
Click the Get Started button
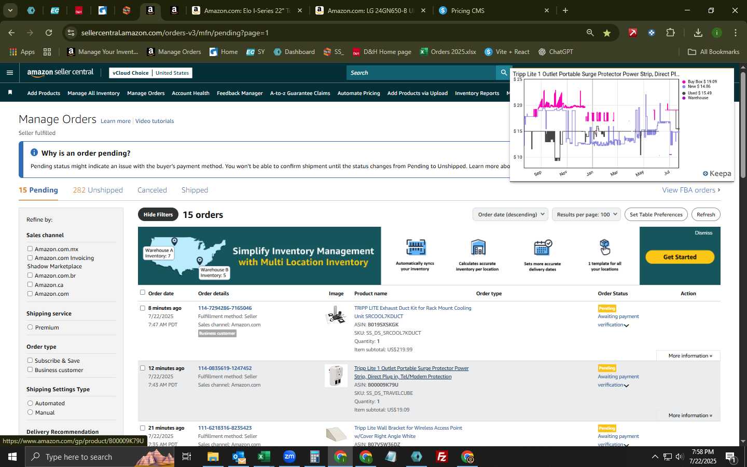[x=680, y=257]
